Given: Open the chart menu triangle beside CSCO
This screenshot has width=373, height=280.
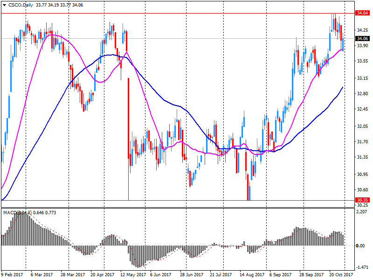Looking at the screenshot, I should pyautogui.click(x=4, y=5).
